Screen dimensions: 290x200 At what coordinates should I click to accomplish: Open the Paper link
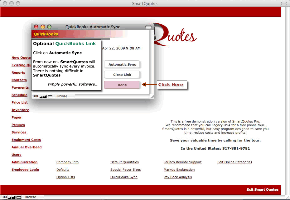click(17, 117)
